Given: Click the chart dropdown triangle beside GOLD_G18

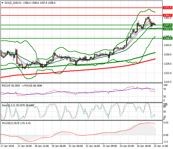Looking at the screenshot, I should click(x=3, y=3).
